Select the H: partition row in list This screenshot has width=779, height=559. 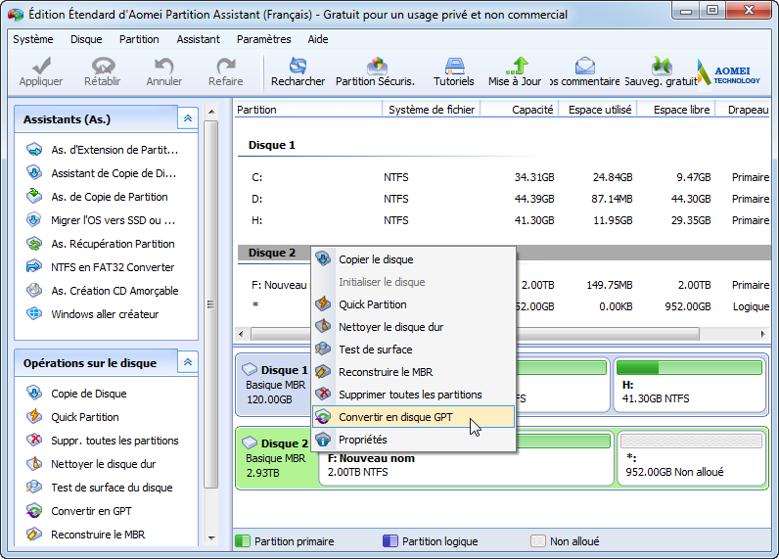[503, 220]
